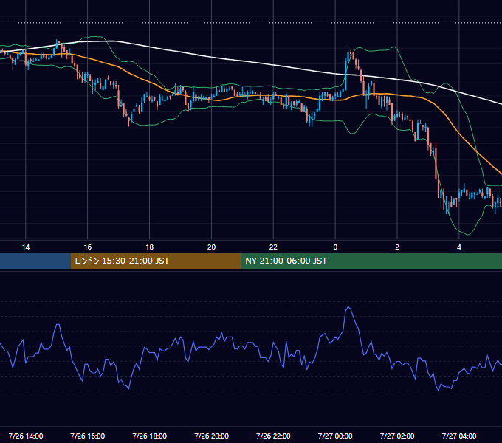Click the 7/26 20:00 time label
This screenshot has height=443, width=502.
click(211, 436)
